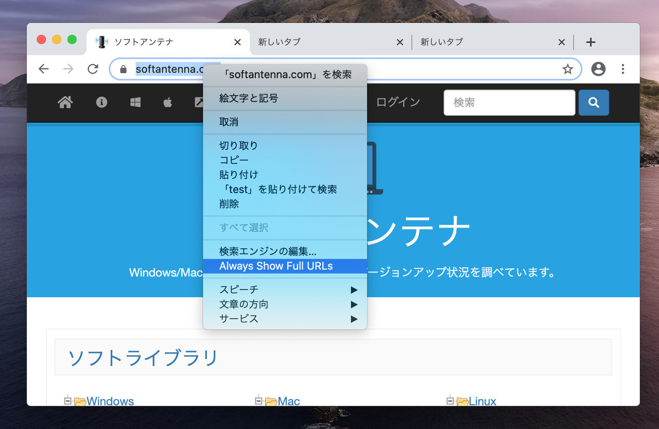Click the browser back arrow
This screenshot has width=659, height=429.
point(44,69)
